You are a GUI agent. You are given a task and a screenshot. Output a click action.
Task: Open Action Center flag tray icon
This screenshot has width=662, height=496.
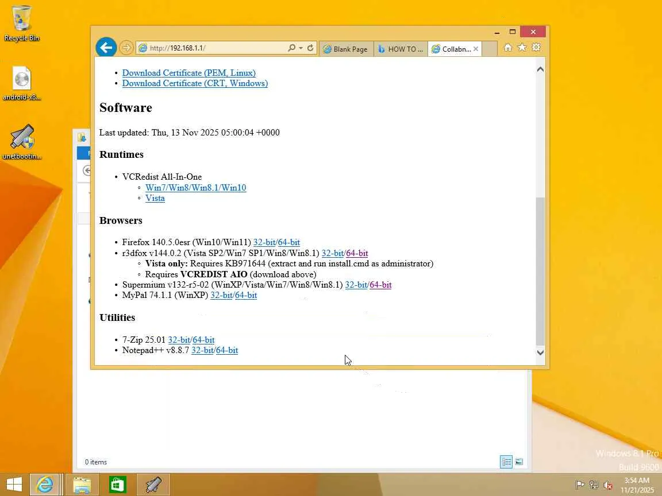(x=580, y=485)
